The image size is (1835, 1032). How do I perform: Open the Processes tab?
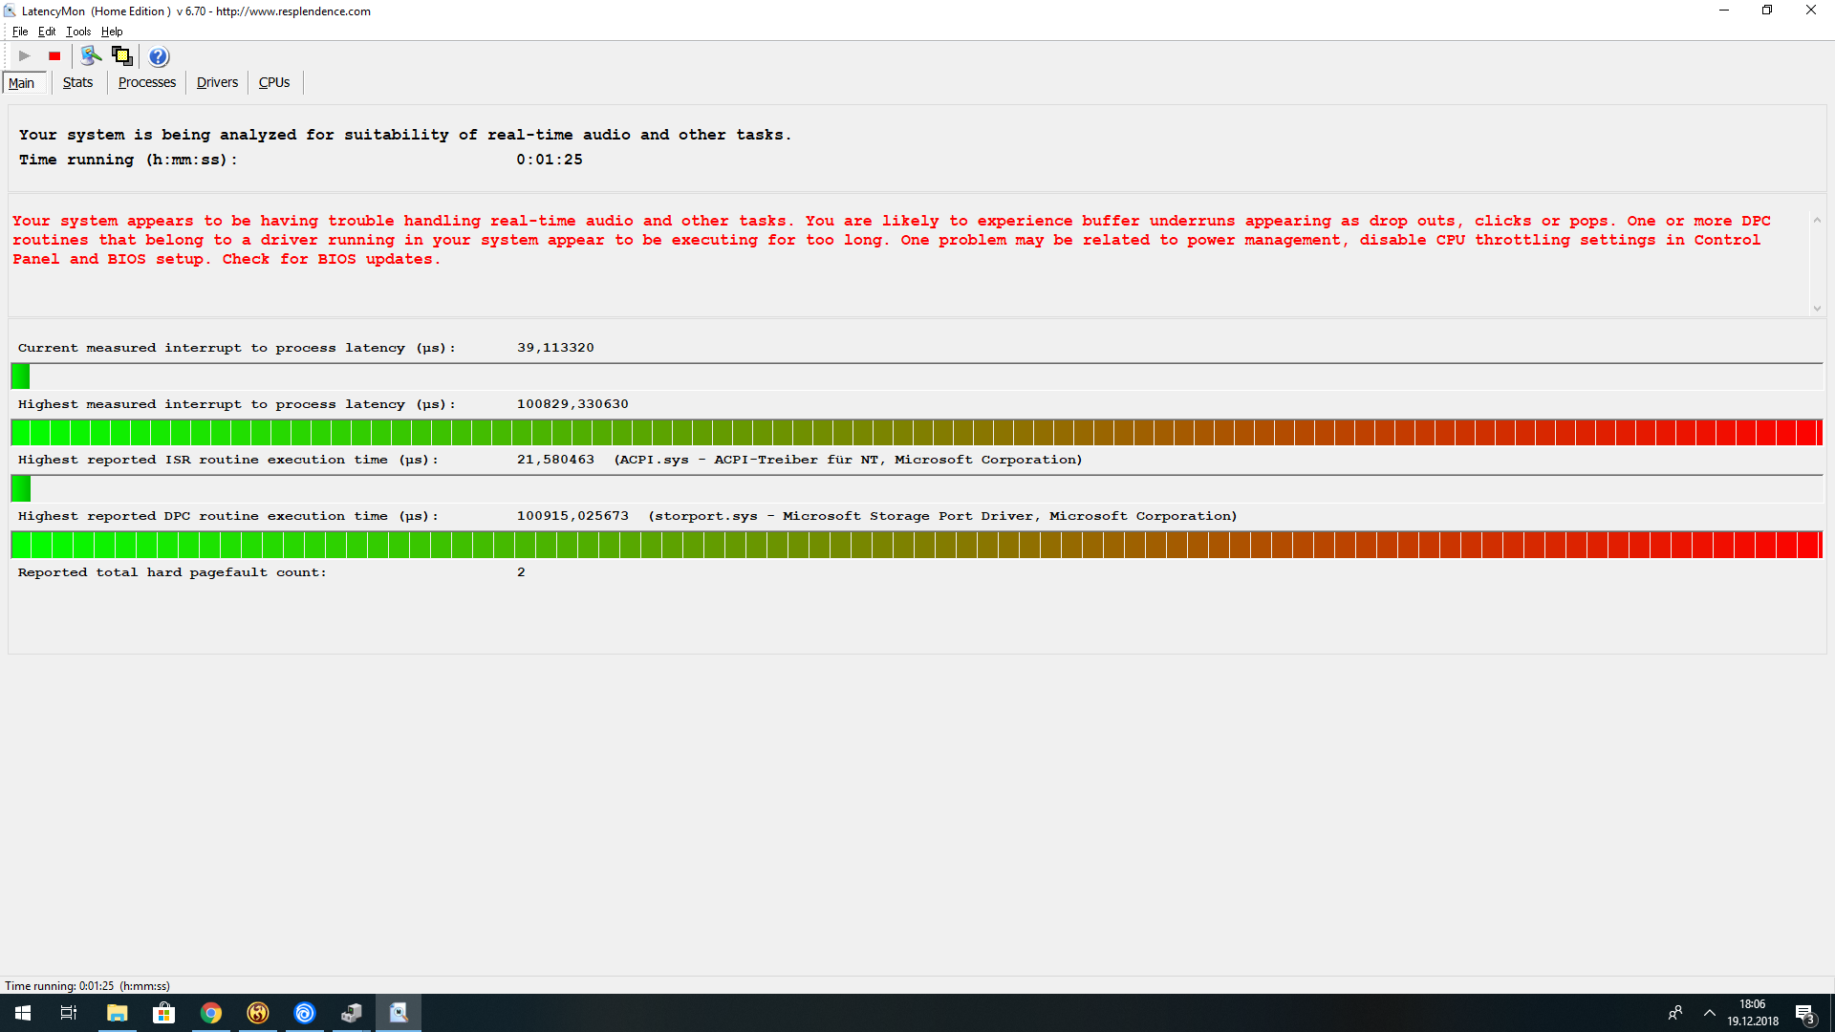146,82
